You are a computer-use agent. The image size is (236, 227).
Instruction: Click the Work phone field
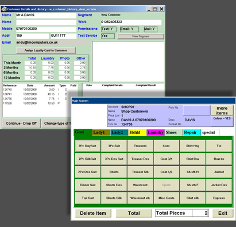click(131, 22)
